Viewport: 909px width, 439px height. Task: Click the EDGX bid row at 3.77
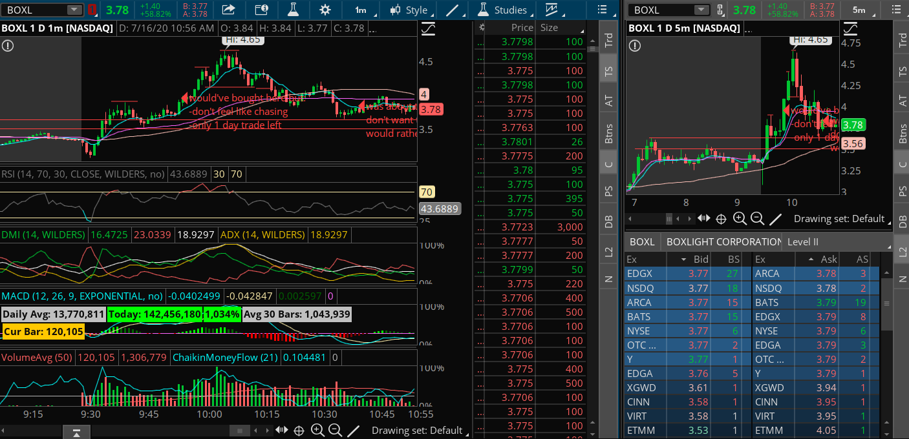click(x=687, y=274)
